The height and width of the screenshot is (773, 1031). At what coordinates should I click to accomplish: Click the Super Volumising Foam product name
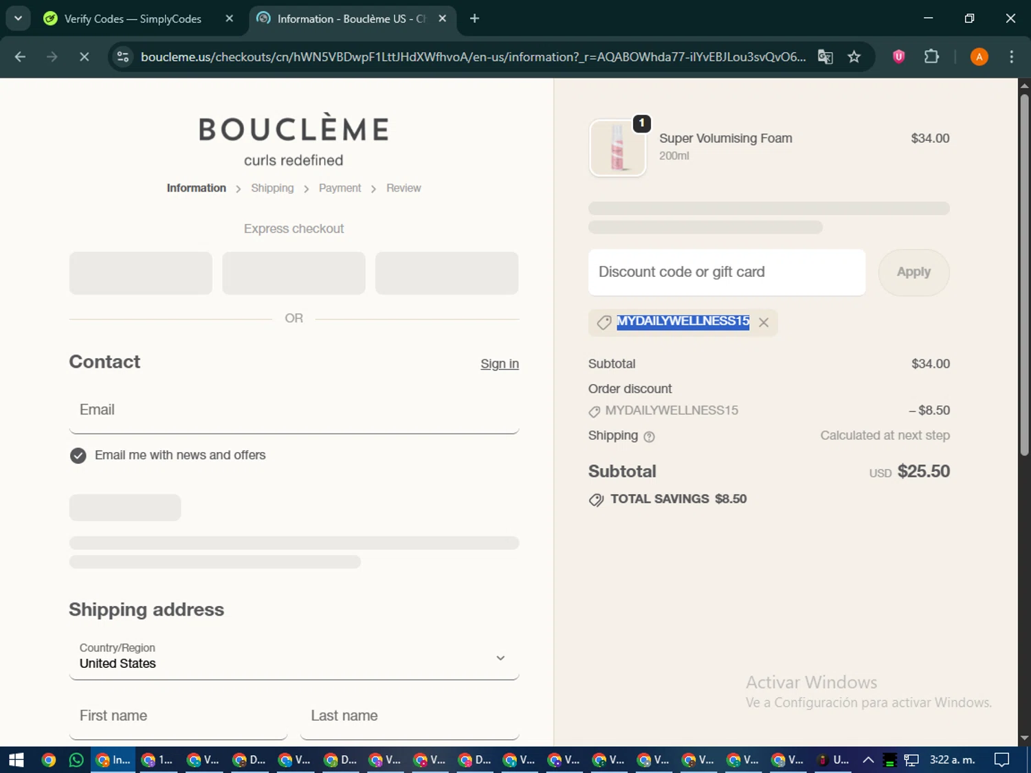click(725, 138)
